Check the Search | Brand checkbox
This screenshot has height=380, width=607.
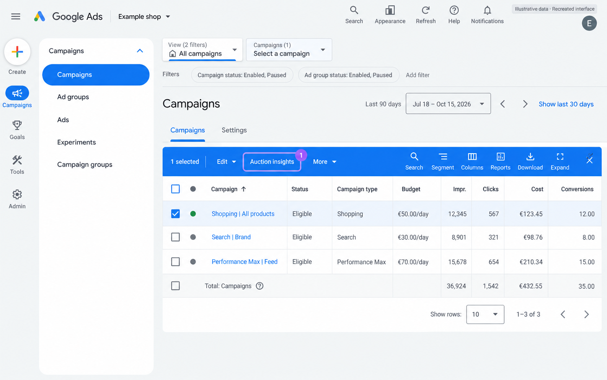click(175, 237)
